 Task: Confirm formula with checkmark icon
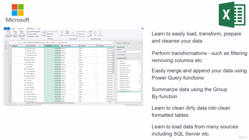(15, 42)
